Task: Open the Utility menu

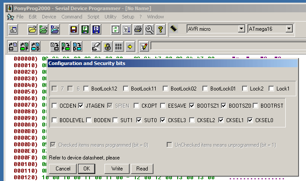Action: (x=111, y=17)
